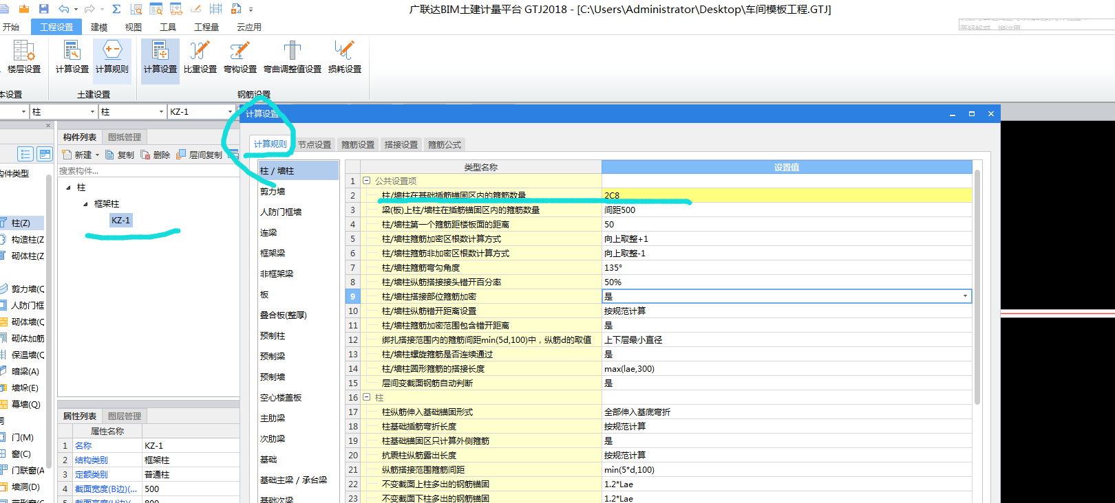Open the 弯钩设置 tool
The image size is (1115, 503).
click(240, 57)
